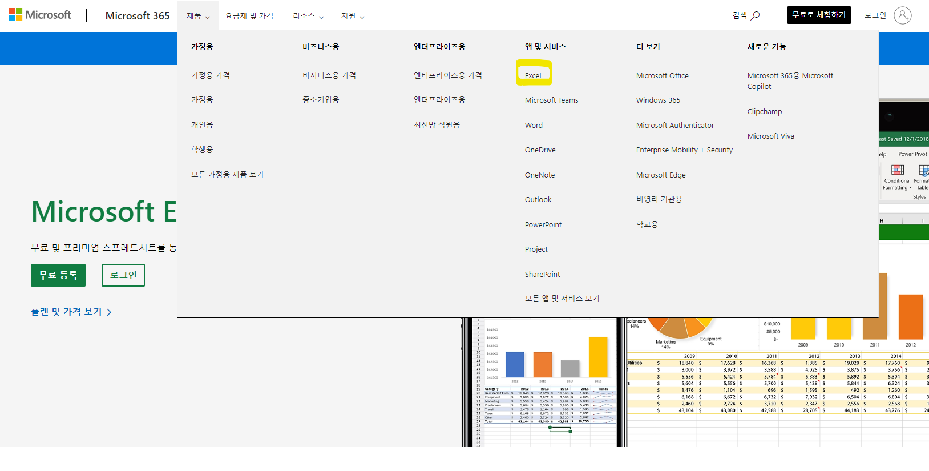Select 엔터프라이즈용 가격 entry
The height and width of the screenshot is (471, 929).
click(x=448, y=75)
